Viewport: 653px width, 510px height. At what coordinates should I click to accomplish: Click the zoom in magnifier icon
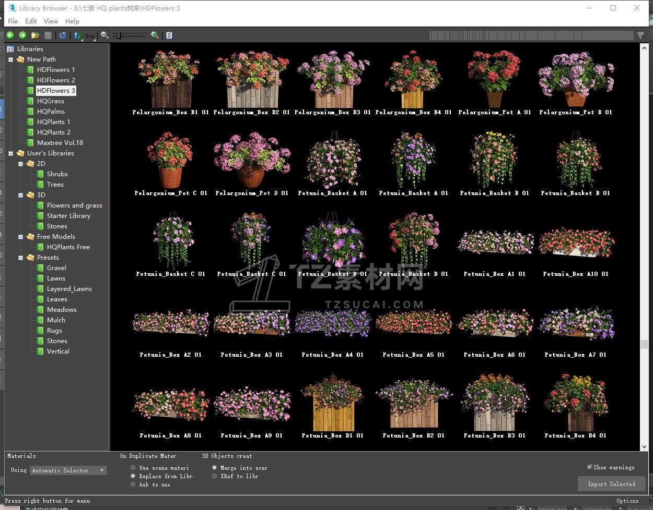[x=155, y=35]
